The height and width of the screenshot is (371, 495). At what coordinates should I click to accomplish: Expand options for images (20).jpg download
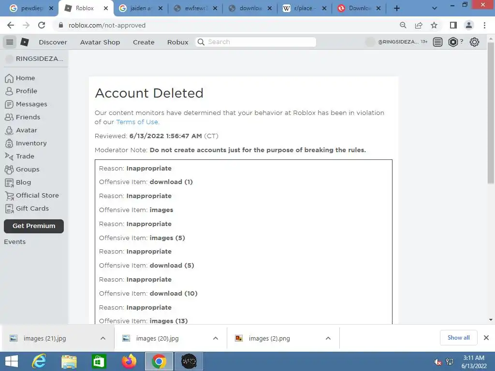(x=216, y=338)
